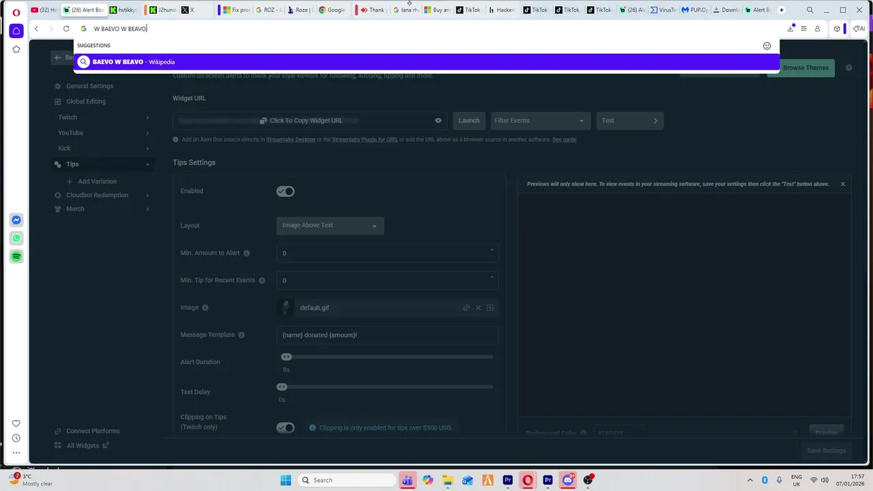The image size is (873, 491).
Task: Toggle the widget URL visibility eye
Action: pos(438,121)
